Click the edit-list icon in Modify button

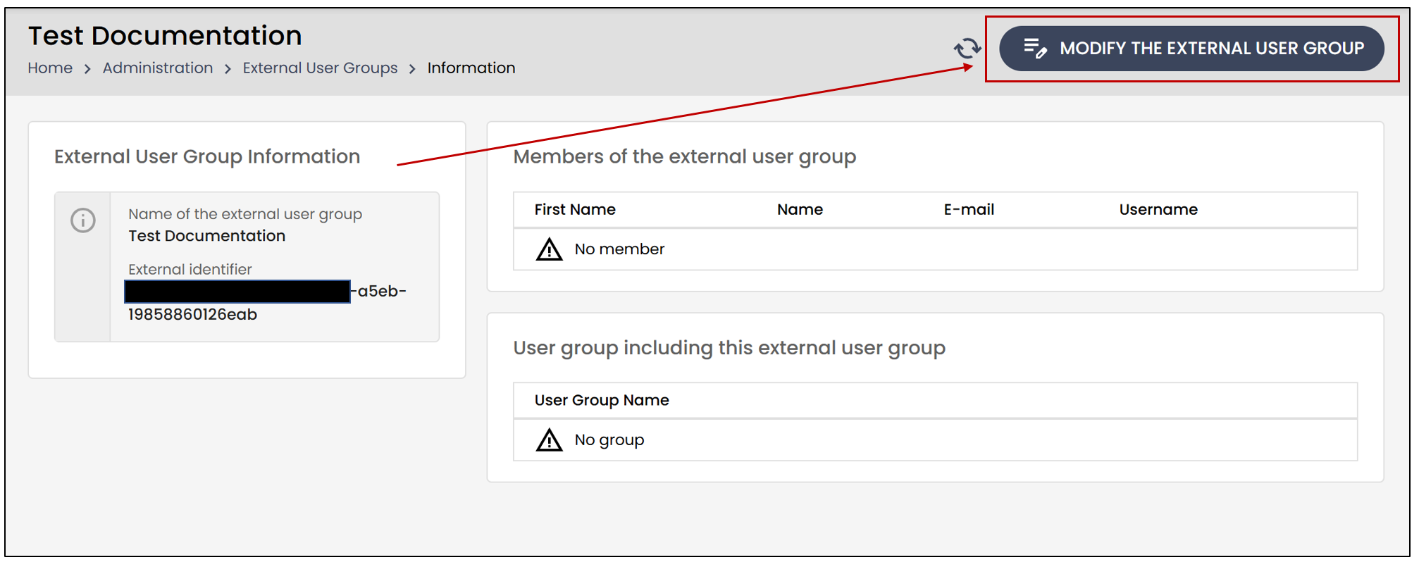[x=1035, y=48]
